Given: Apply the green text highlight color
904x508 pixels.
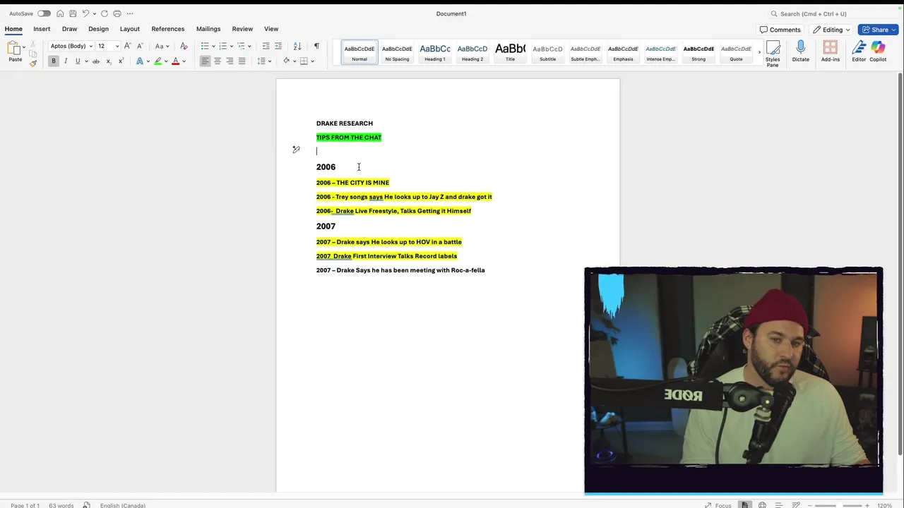Looking at the screenshot, I should tap(157, 61).
